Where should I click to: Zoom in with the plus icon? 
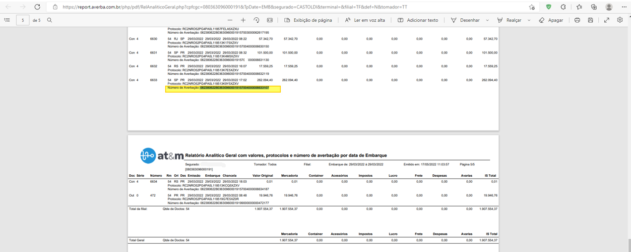(243, 20)
